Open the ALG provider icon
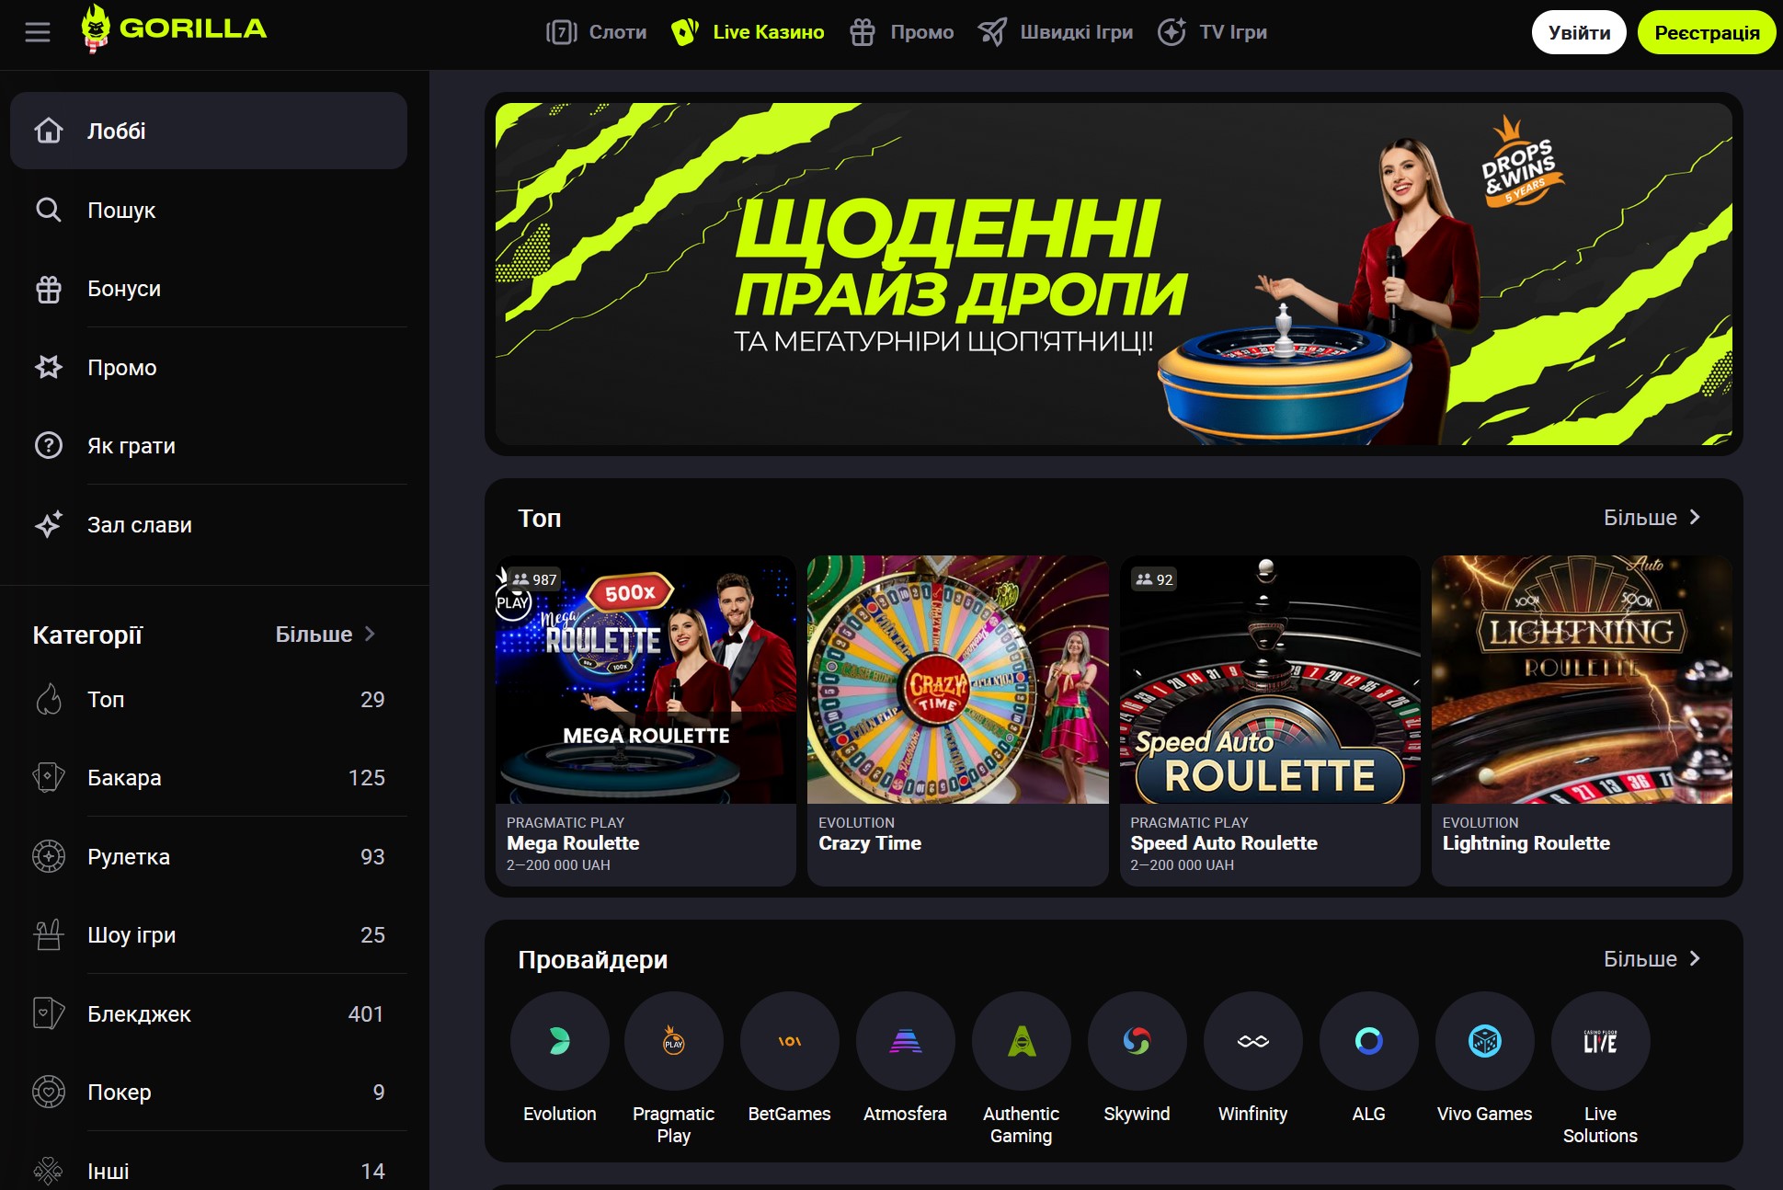The width and height of the screenshot is (1783, 1190). point(1368,1041)
